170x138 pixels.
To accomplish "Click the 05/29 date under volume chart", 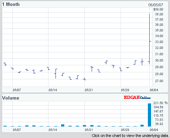I will point(125,130).
